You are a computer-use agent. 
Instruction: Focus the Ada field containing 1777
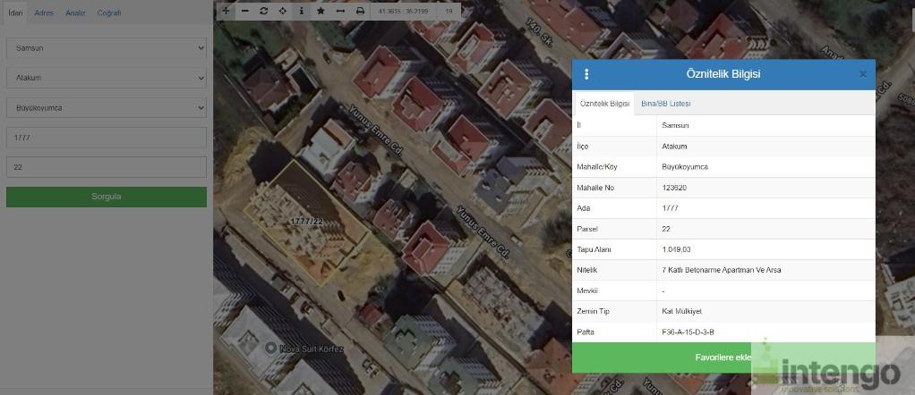tap(107, 138)
